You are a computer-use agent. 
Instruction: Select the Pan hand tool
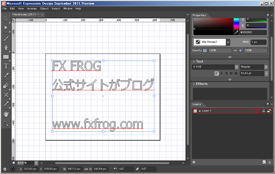coord(6,114)
